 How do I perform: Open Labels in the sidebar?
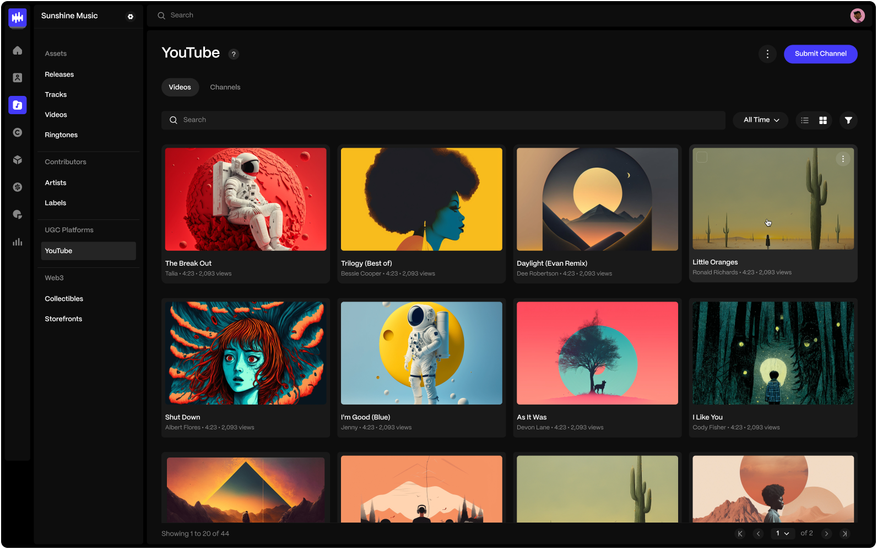point(56,203)
